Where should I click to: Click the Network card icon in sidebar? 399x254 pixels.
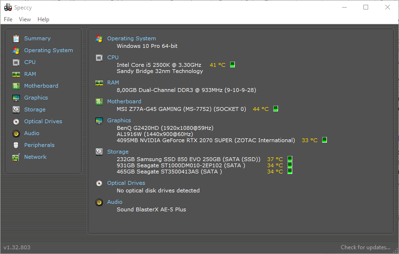[x=16, y=157]
